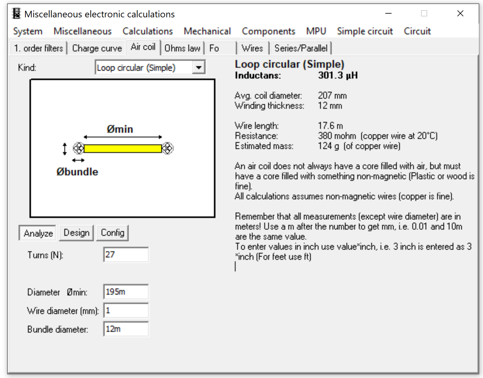Screen dimensions: 483x378
Task: Open the Circuit menu
Action: (x=417, y=31)
